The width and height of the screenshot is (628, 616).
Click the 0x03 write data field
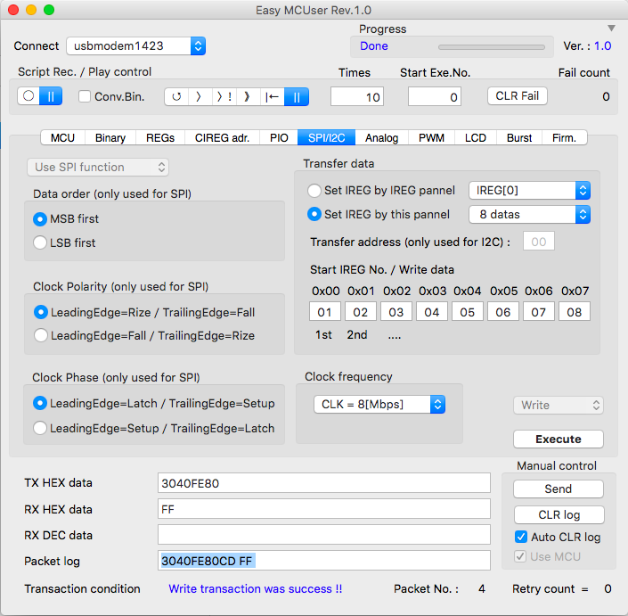coord(432,312)
